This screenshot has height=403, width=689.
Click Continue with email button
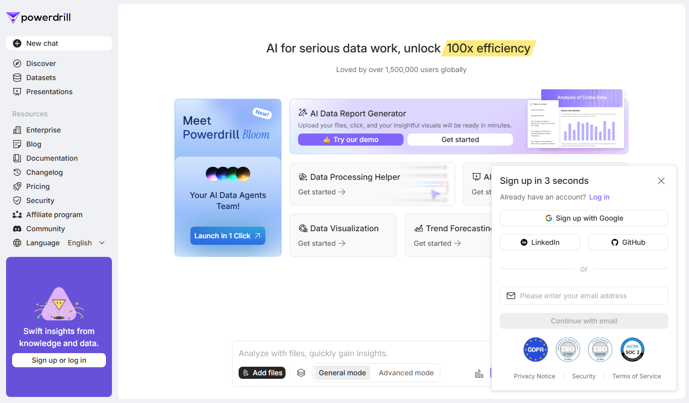[584, 321]
